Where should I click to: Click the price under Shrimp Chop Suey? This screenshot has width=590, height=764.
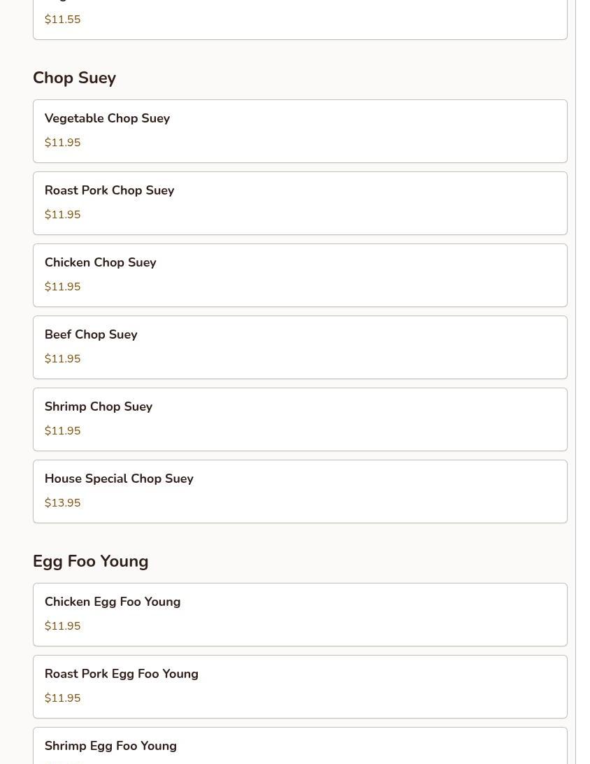(x=62, y=431)
